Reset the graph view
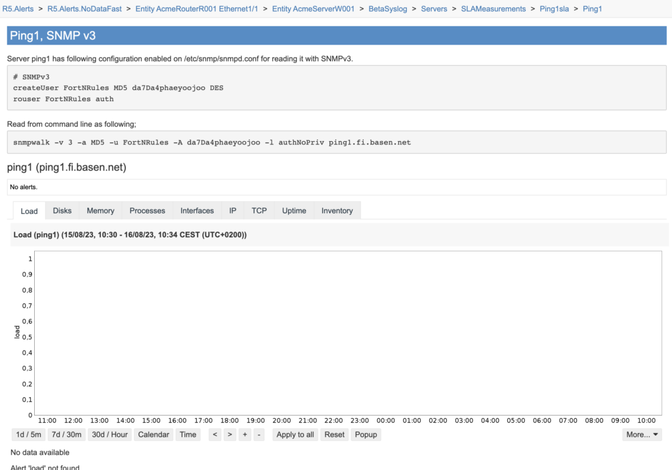This screenshot has height=470, width=672. 334,435
